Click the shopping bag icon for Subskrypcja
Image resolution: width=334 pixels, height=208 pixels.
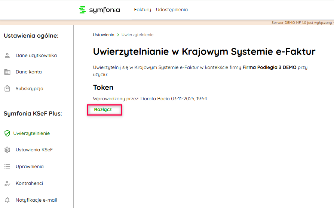(7, 89)
